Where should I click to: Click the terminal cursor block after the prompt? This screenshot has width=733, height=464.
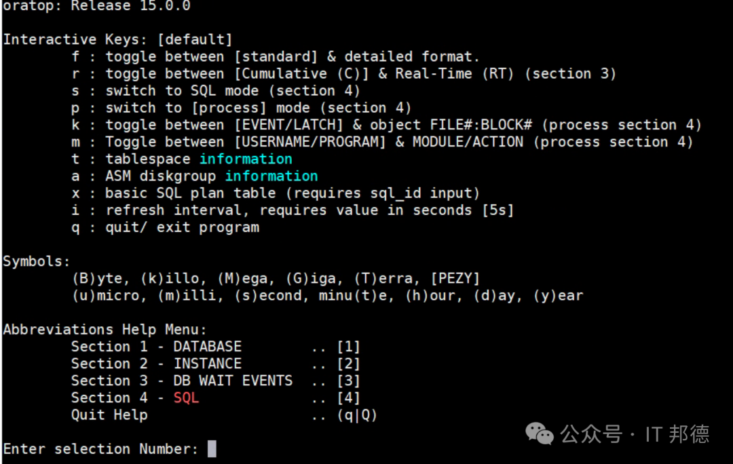point(212,449)
